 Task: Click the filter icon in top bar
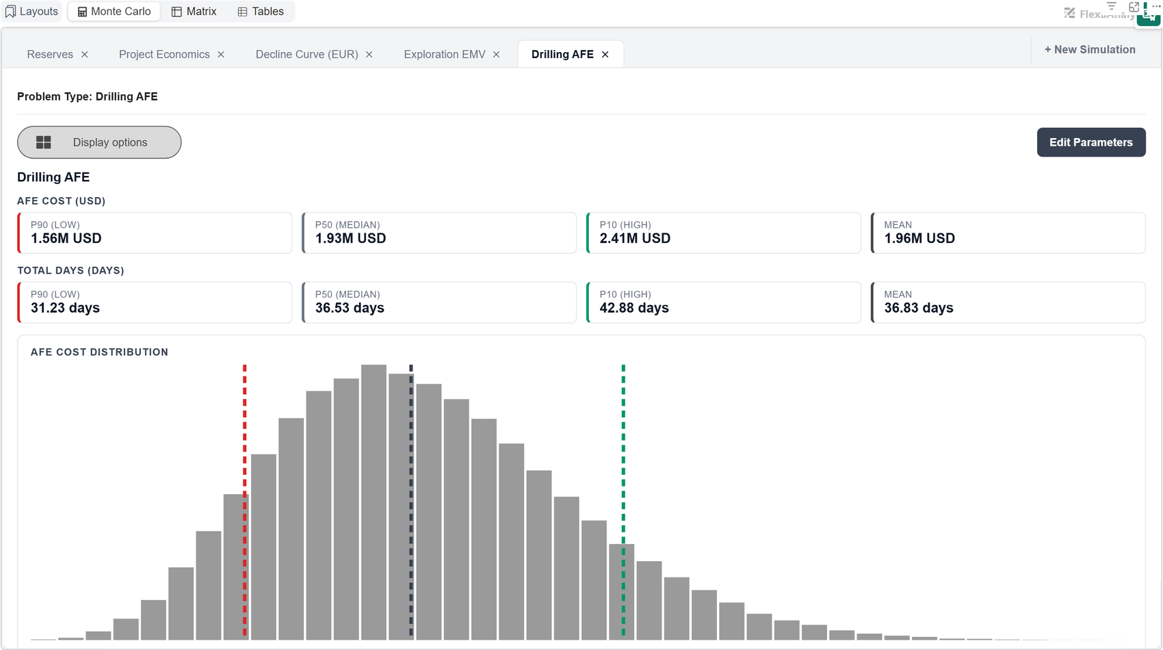tap(1111, 5)
